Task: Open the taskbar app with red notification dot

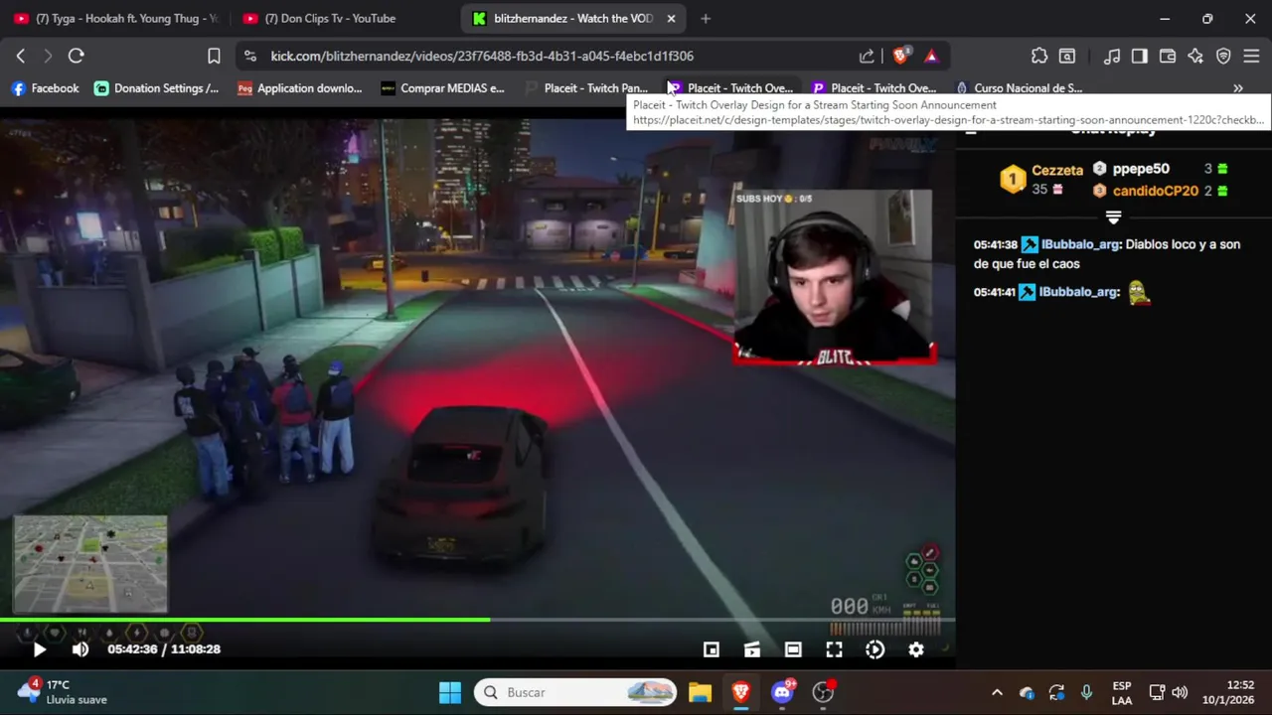Action: [x=824, y=692]
